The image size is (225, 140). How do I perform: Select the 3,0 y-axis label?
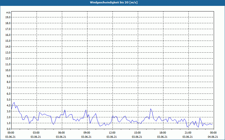click(8, 111)
